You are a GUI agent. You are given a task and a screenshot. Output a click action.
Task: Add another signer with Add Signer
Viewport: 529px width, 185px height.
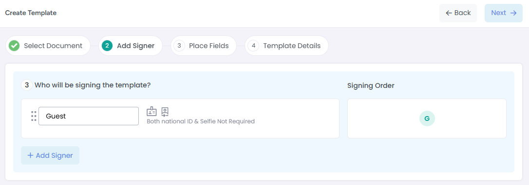pyautogui.click(x=50, y=155)
